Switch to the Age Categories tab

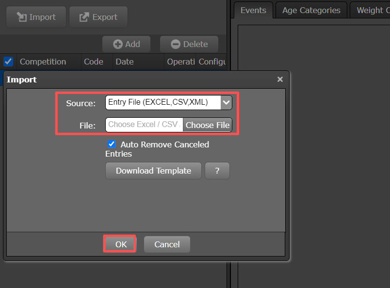point(311,10)
